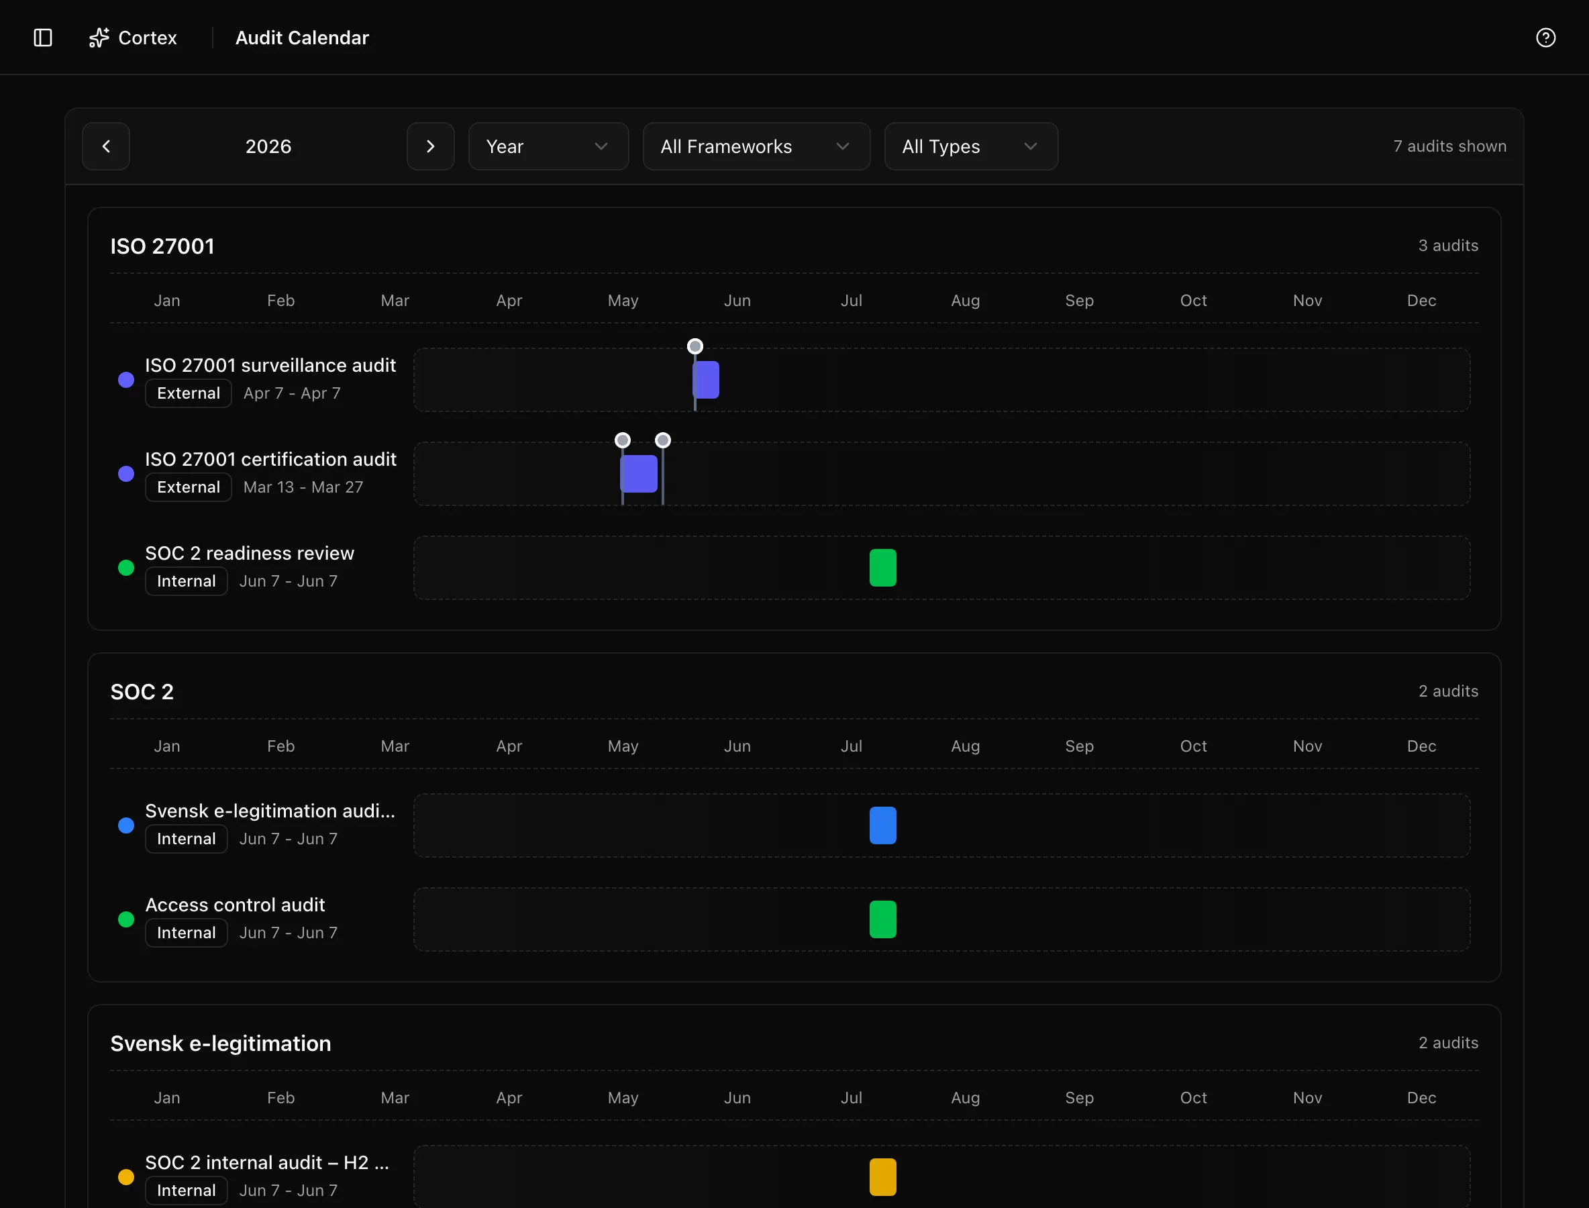Click the Cortex app name
Viewport: 1589px width, 1208px height.
coord(148,38)
